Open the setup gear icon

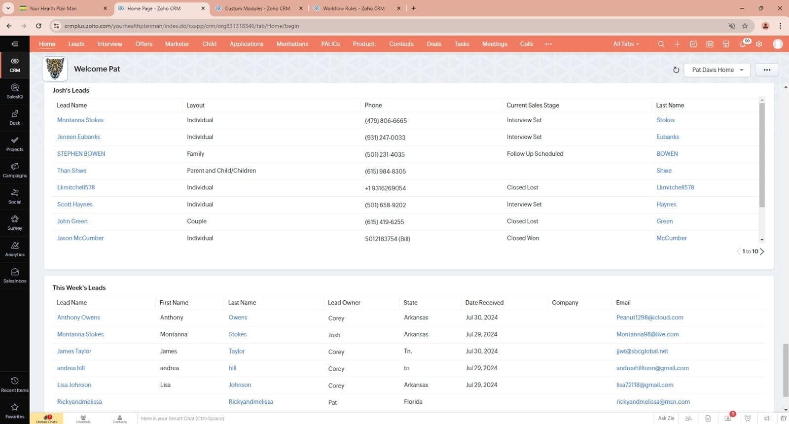coord(759,44)
